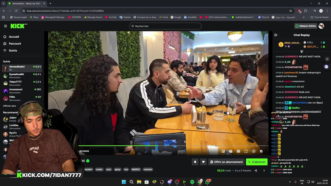Toggle theater mode in video player
This screenshot has width=331, height=186.
tap(238, 151)
